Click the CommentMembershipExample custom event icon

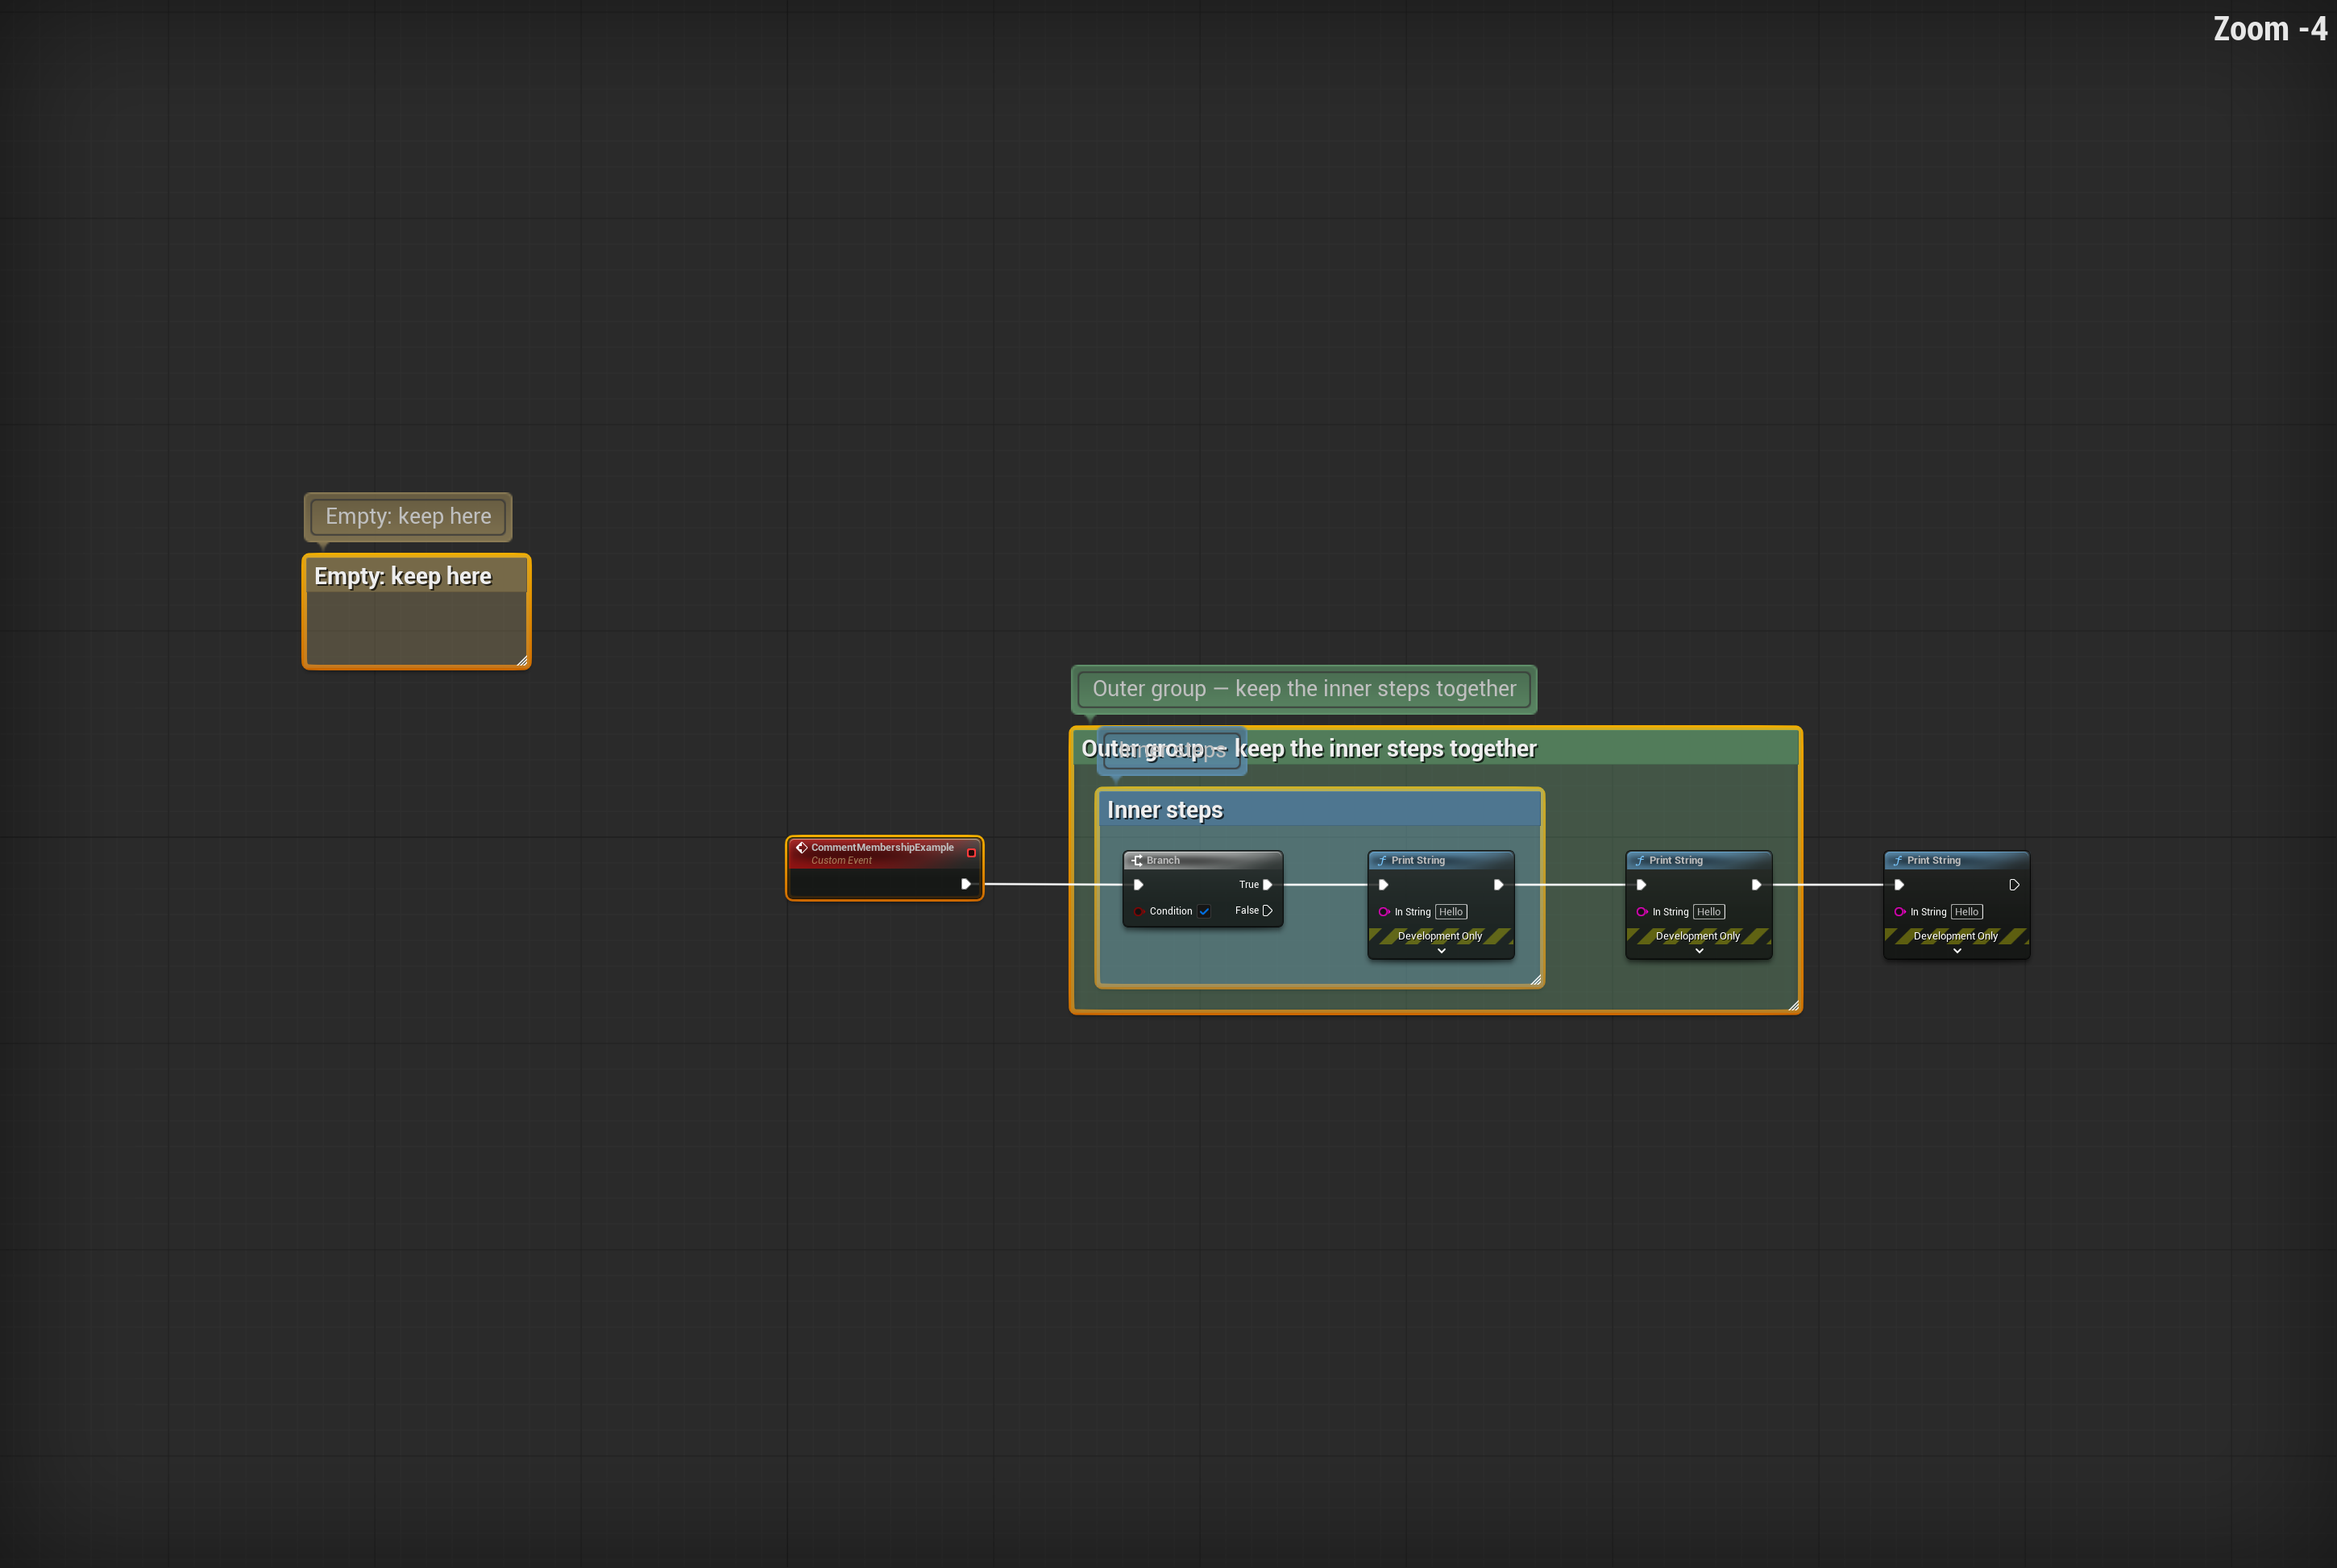[801, 848]
